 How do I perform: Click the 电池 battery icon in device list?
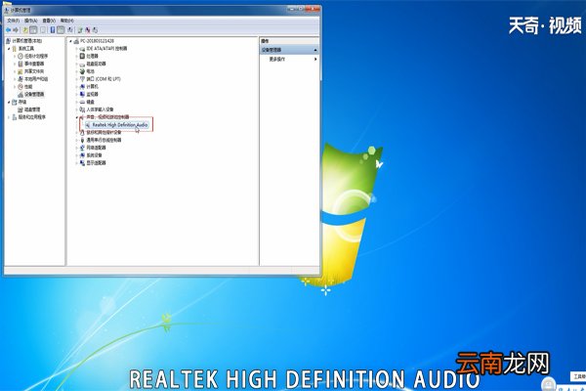(82, 71)
